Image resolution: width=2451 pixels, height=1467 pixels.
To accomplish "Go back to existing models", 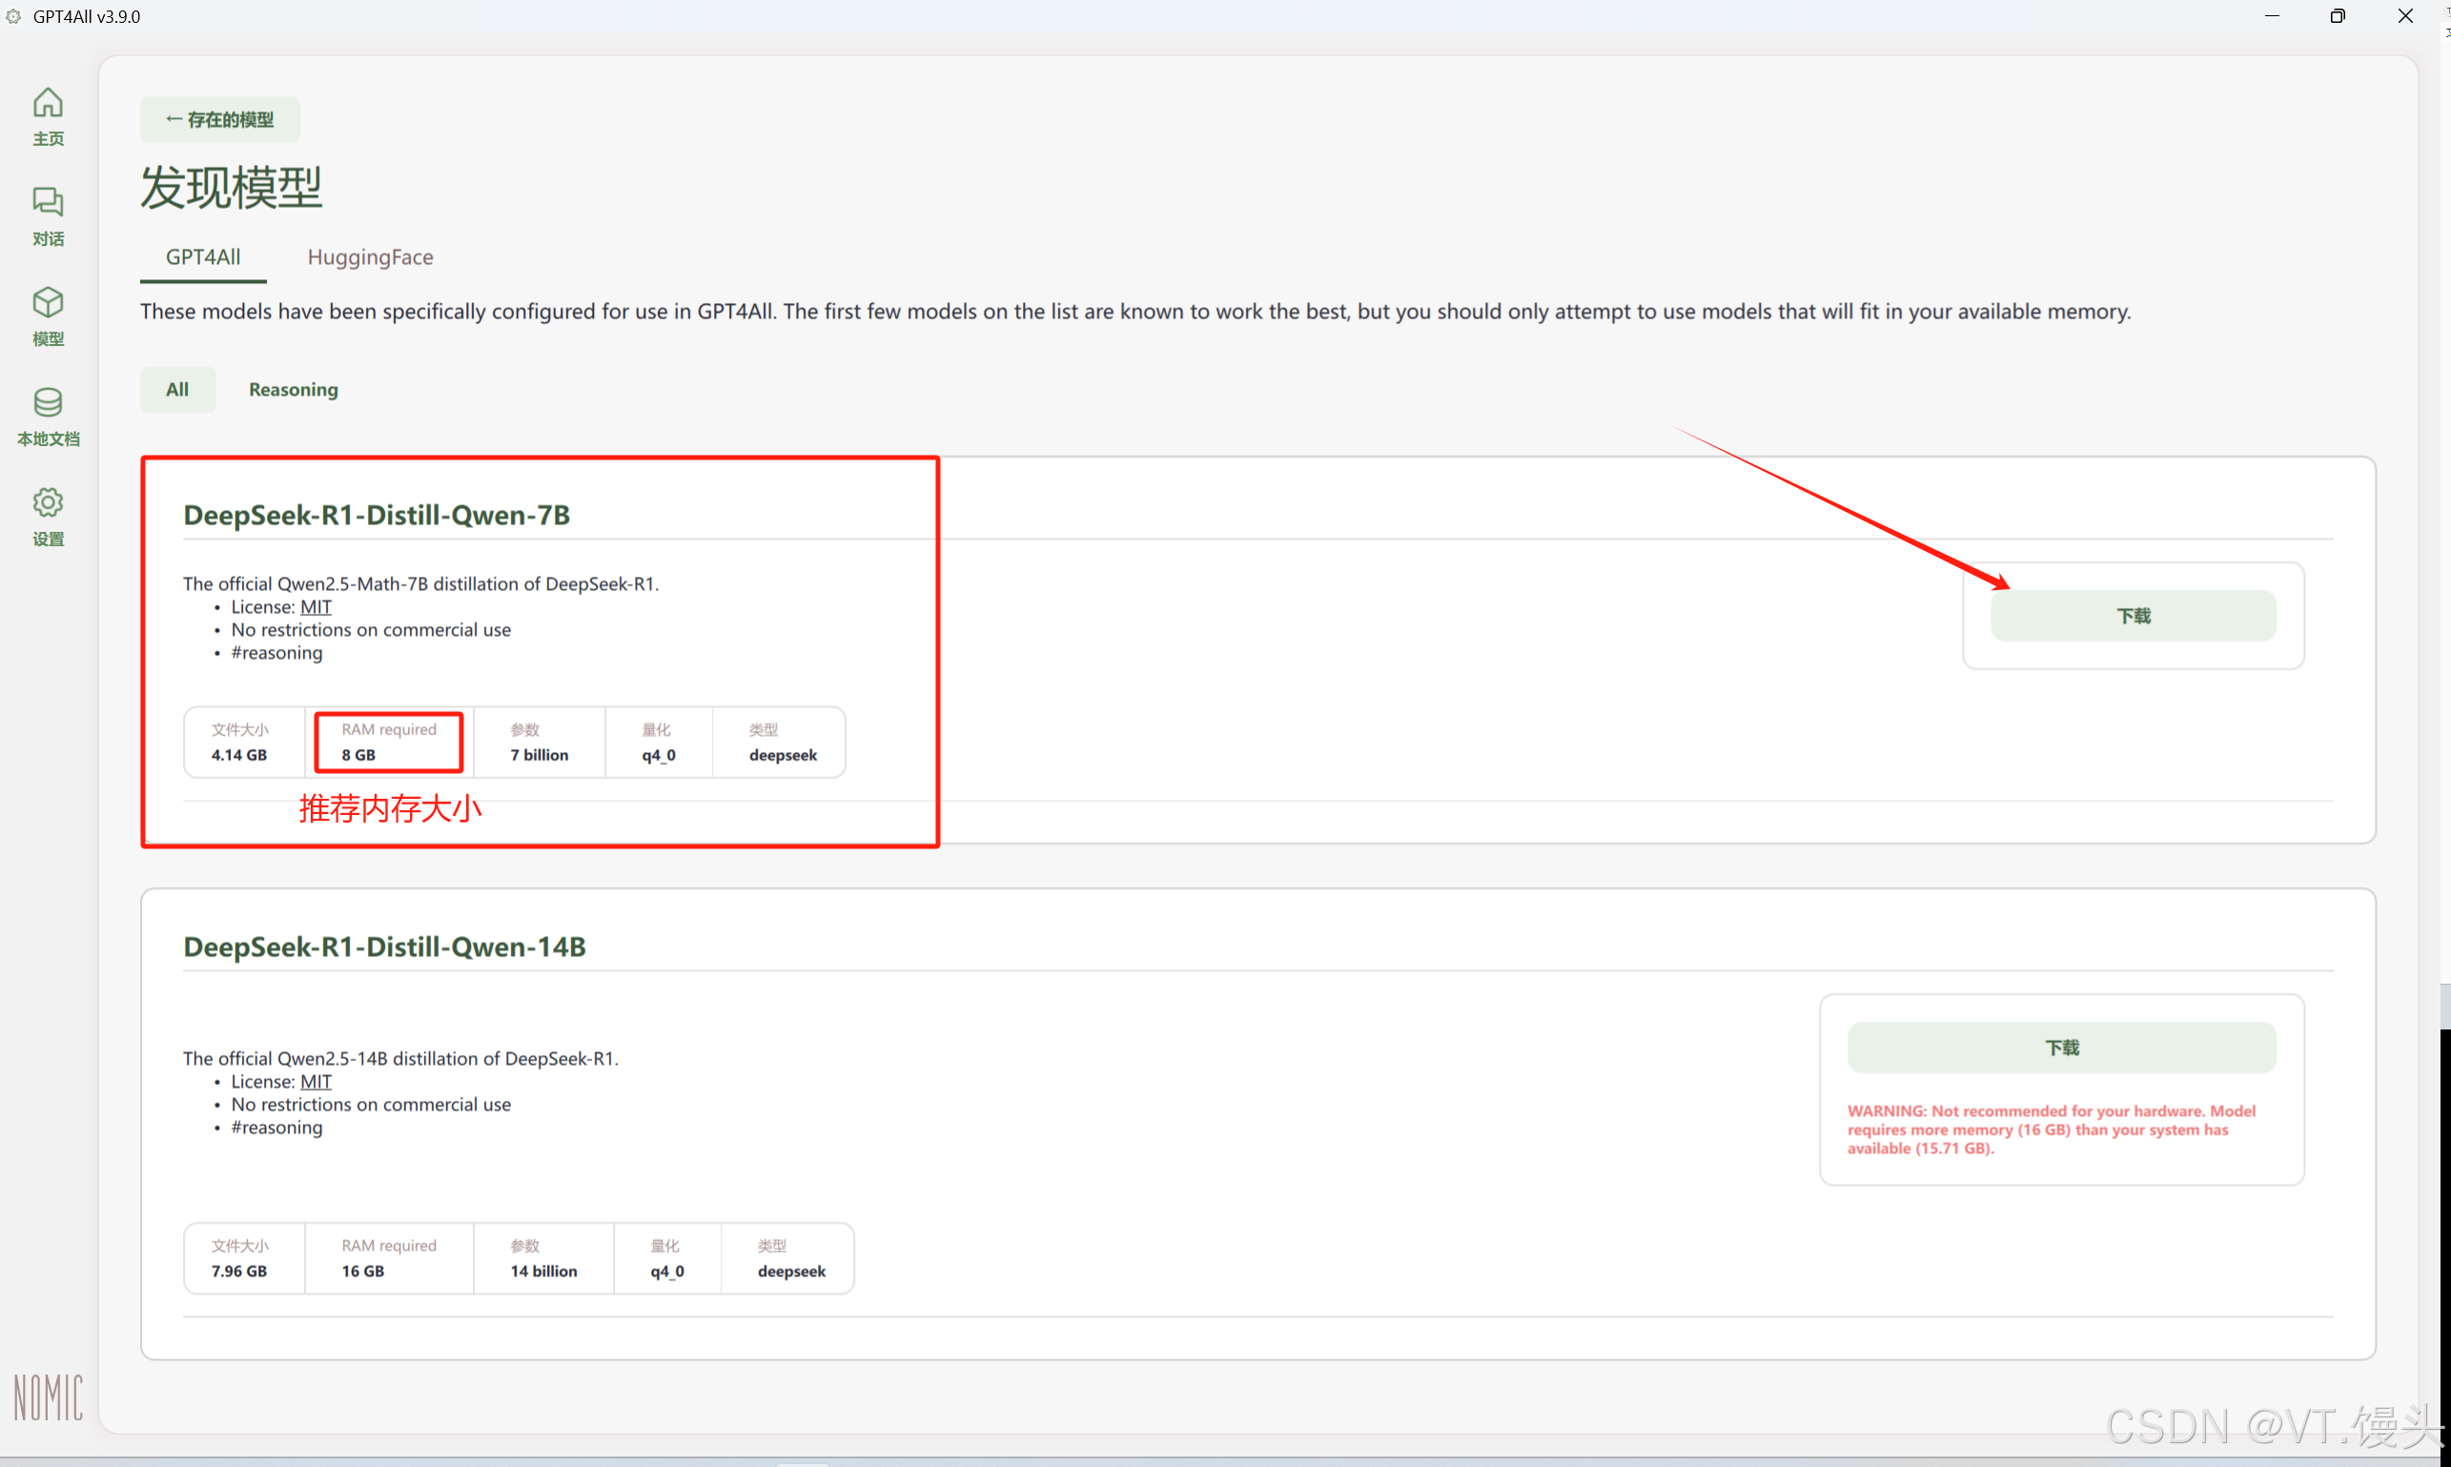I will pyautogui.click(x=219, y=119).
